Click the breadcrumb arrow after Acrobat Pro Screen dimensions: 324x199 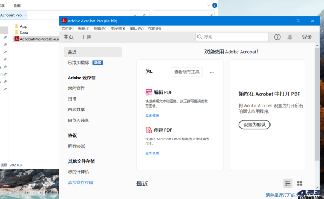coord(25,15)
